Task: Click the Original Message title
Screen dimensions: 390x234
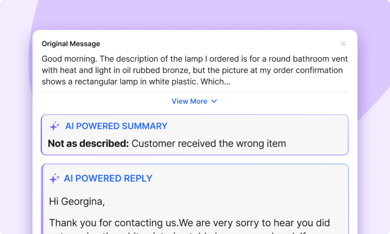Action: tap(71, 44)
